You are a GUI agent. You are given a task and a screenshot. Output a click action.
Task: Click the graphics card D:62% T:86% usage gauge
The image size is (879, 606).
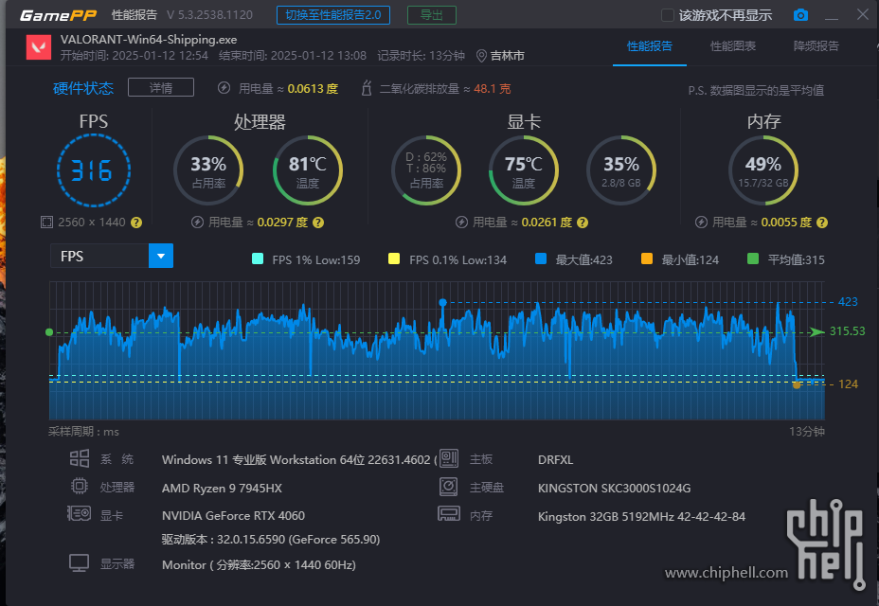[426, 169]
